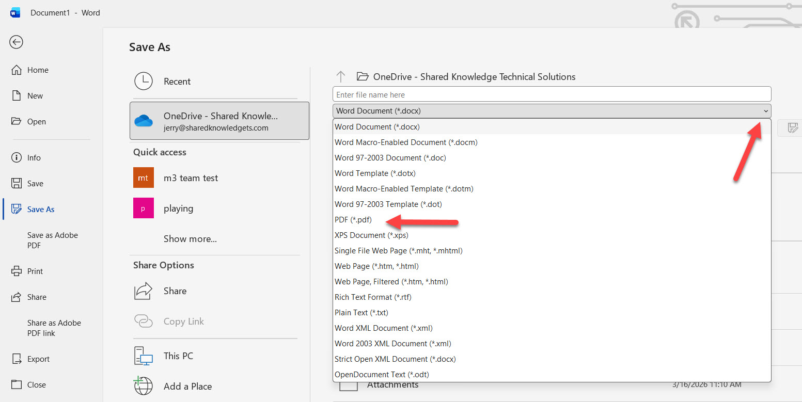
Task: Choose Word Document (*.docx) from list
Action: pos(552,127)
